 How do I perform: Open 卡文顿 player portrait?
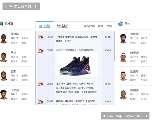(4, 95)
